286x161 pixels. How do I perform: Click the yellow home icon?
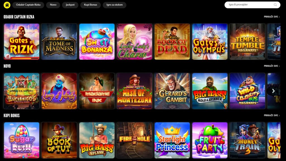click(x=7, y=5)
